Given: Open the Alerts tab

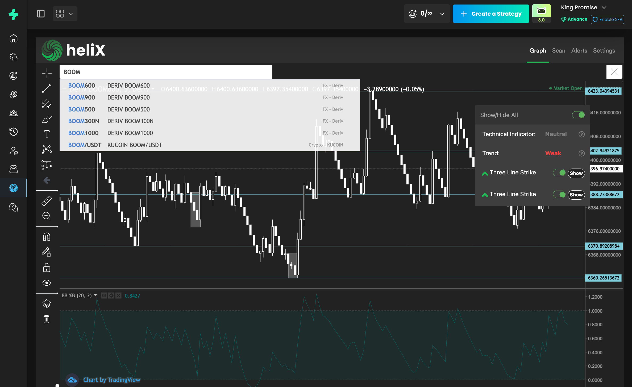Looking at the screenshot, I should pos(579,51).
